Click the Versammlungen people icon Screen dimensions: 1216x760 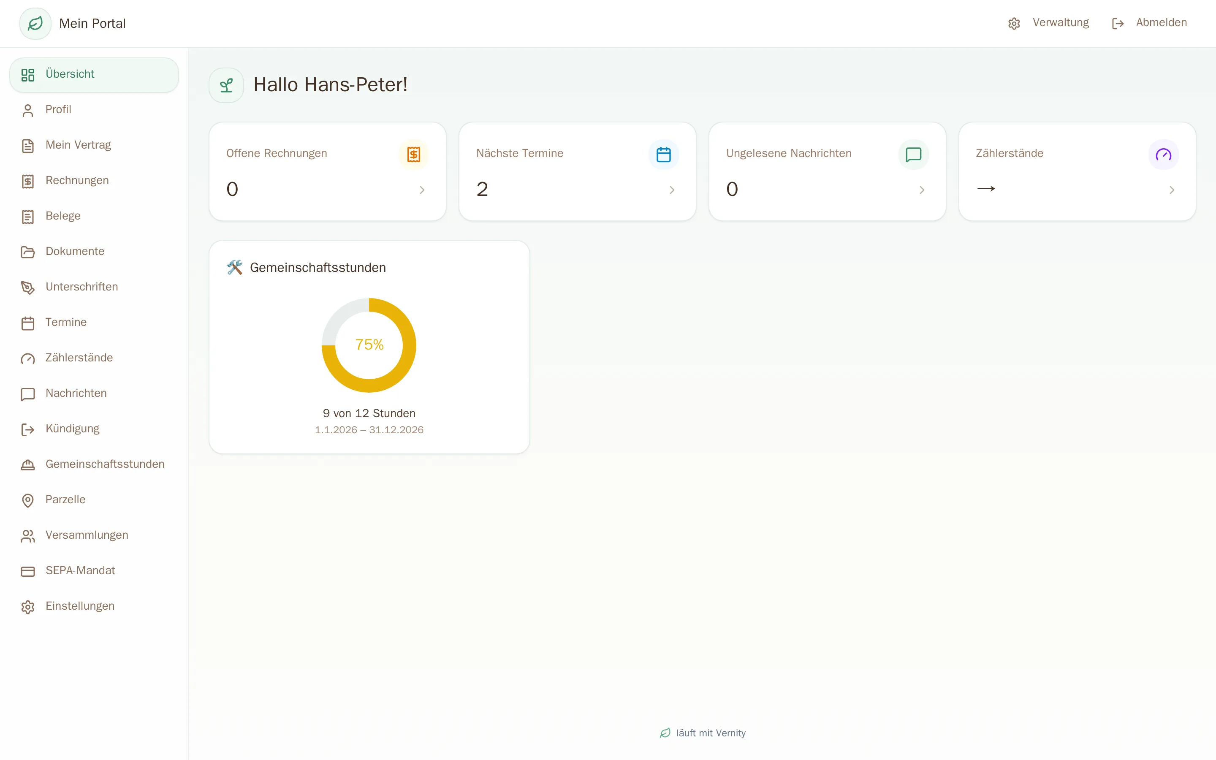tap(27, 536)
